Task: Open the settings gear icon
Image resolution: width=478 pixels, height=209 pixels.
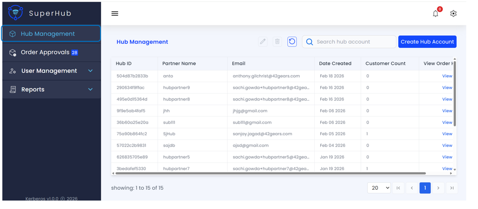Action: (453, 14)
